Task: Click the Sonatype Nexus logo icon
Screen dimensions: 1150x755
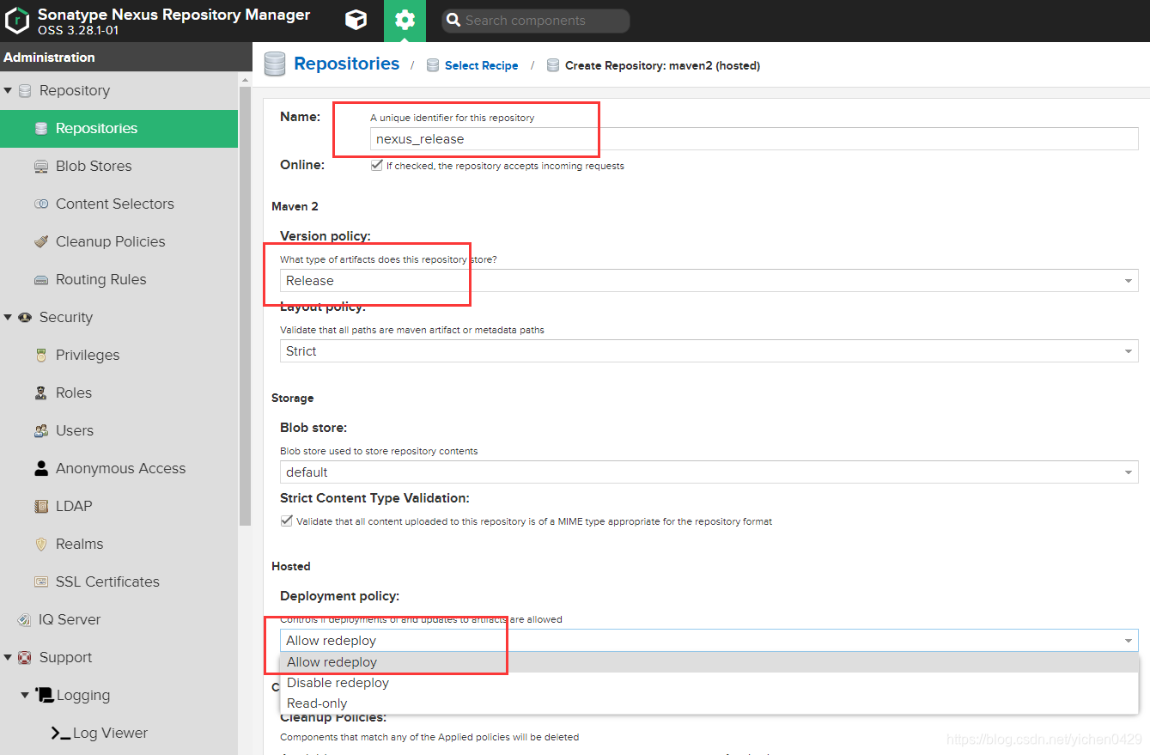Action: (17, 21)
